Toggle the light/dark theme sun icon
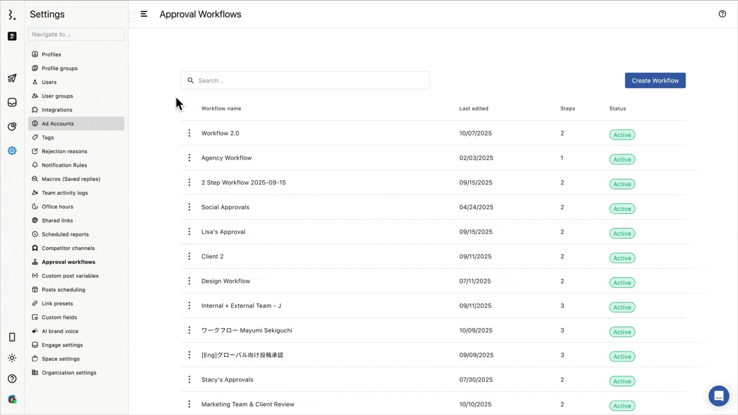This screenshot has width=738, height=415. (x=12, y=358)
